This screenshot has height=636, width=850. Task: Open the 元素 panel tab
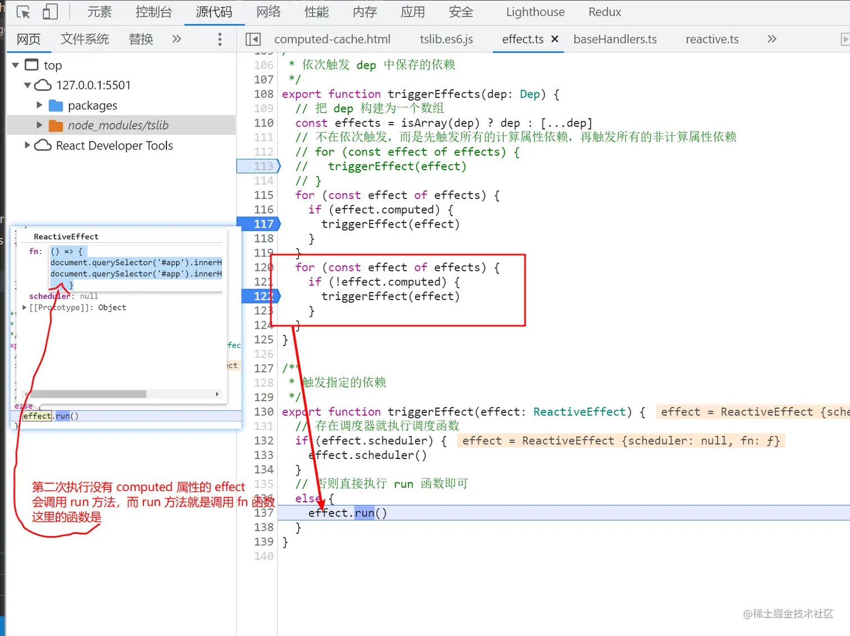pyautogui.click(x=100, y=12)
